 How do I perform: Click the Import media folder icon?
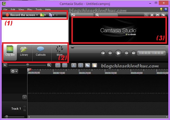click(42, 15)
